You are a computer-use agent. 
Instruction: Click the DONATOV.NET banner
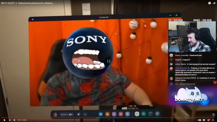(192, 96)
